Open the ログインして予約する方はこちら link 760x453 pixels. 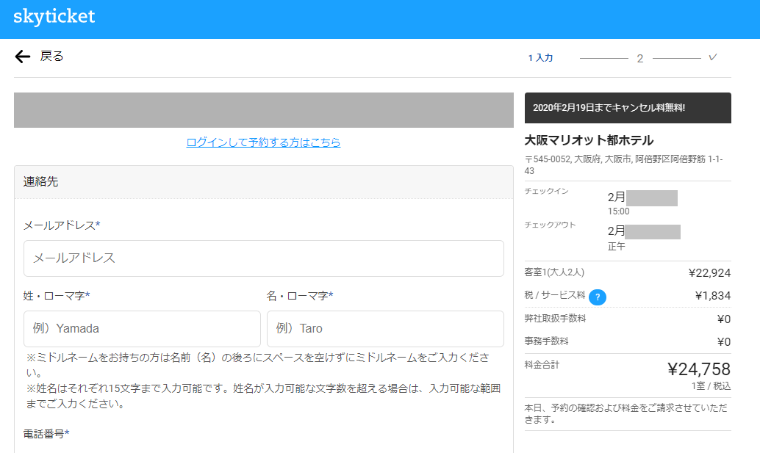click(x=263, y=142)
